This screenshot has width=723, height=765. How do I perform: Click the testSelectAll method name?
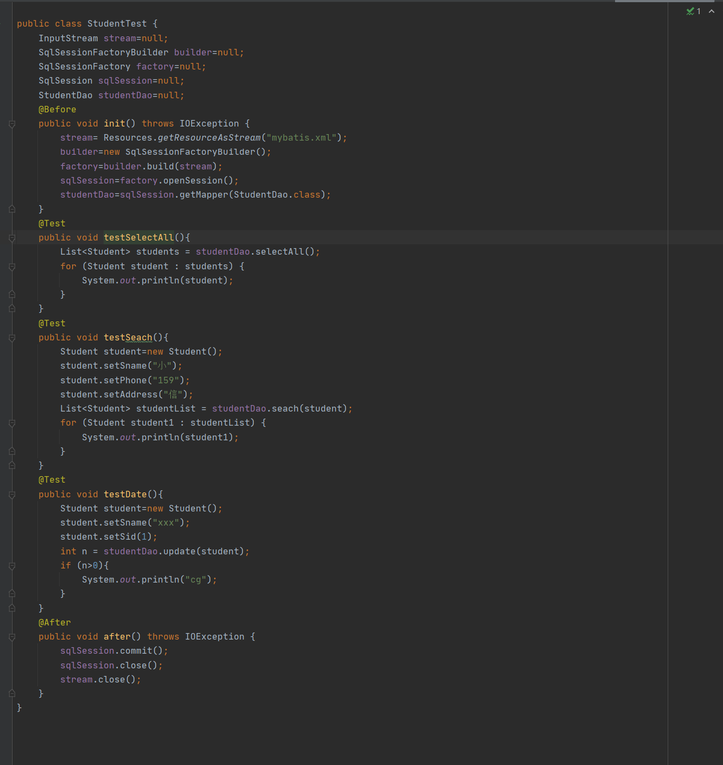(x=139, y=238)
